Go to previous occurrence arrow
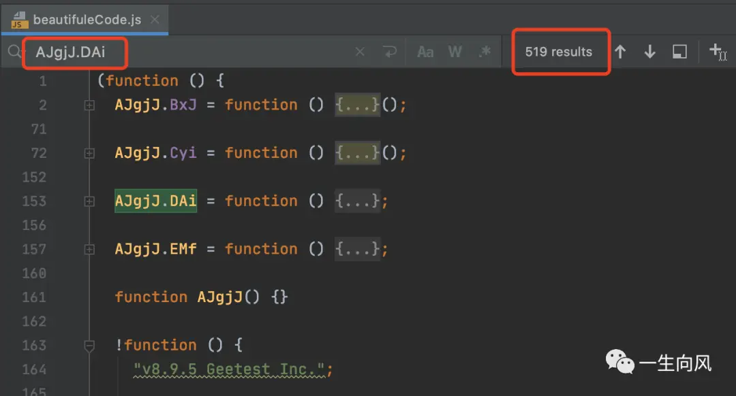 pos(620,52)
